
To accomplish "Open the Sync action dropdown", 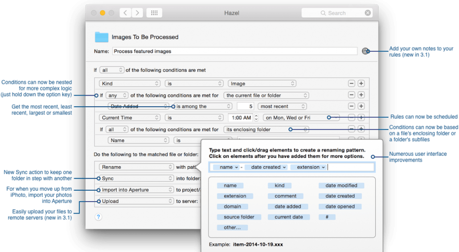I will tap(136, 178).
